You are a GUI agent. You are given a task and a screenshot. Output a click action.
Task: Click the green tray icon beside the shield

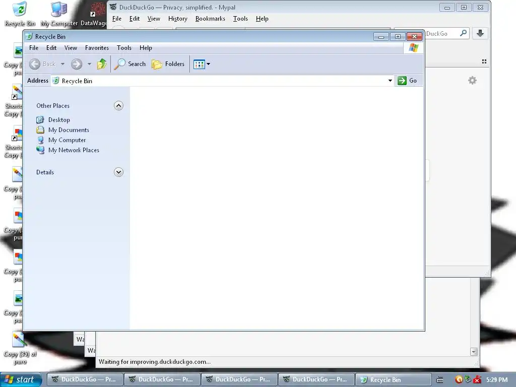[x=468, y=379]
